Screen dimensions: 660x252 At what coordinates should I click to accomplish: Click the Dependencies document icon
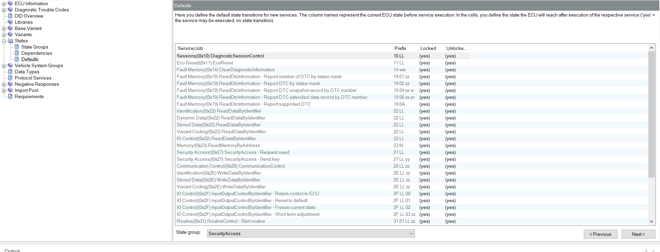pos(17,53)
